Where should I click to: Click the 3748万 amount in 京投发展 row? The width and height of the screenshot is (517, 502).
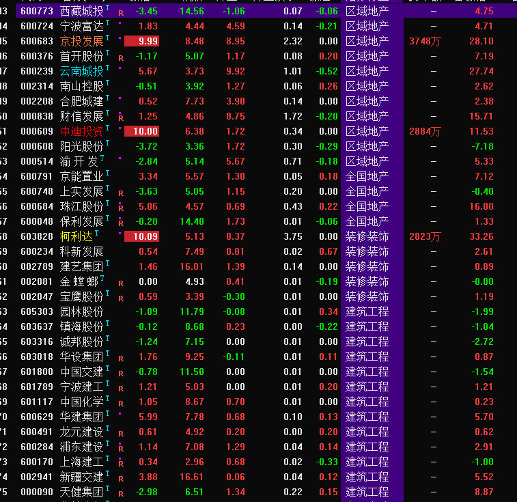tap(425, 41)
